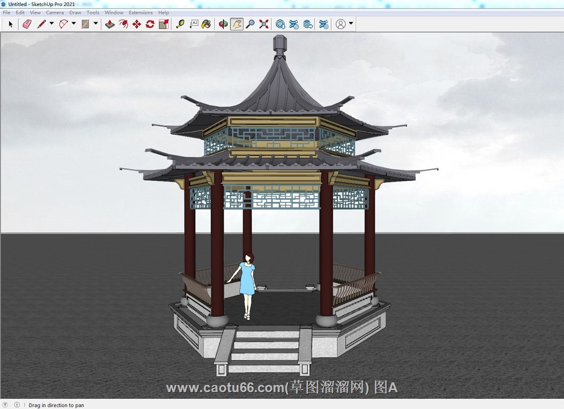Pick the Scale tool

point(163,24)
